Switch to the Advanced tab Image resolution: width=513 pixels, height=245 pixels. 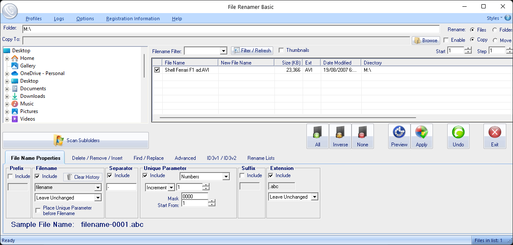[x=185, y=158]
